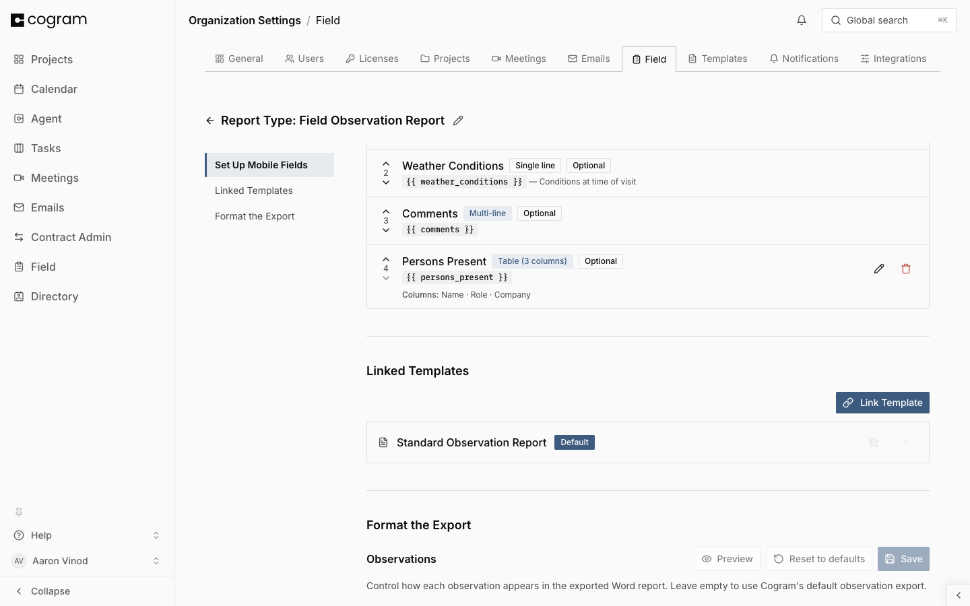This screenshot has width=970, height=606.
Task: Click the Link Template button
Action: click(x=882, y=403)
